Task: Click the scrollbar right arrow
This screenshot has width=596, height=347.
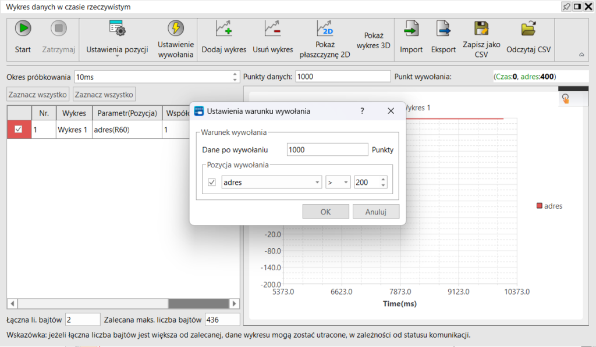Action: tap(234, 303)
